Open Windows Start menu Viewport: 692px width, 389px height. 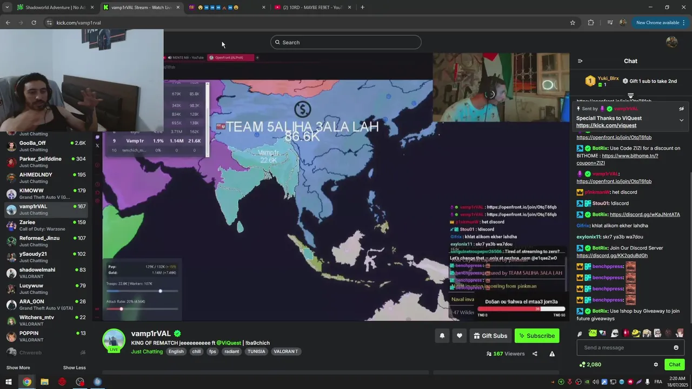(9, 382)
